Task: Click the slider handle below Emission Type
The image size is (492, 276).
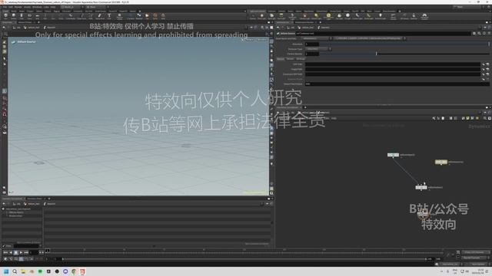Action: 376,54
